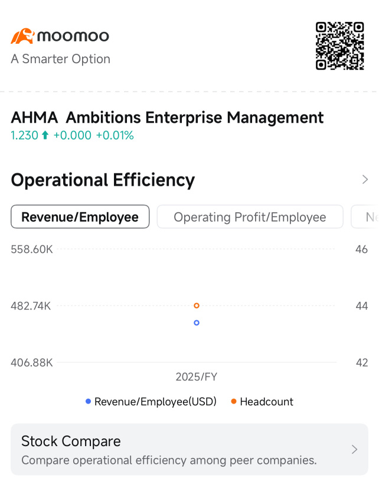Select the Revenue/Employee tab
The width and height of the screenshot is (379, 504).
point(80,217)
